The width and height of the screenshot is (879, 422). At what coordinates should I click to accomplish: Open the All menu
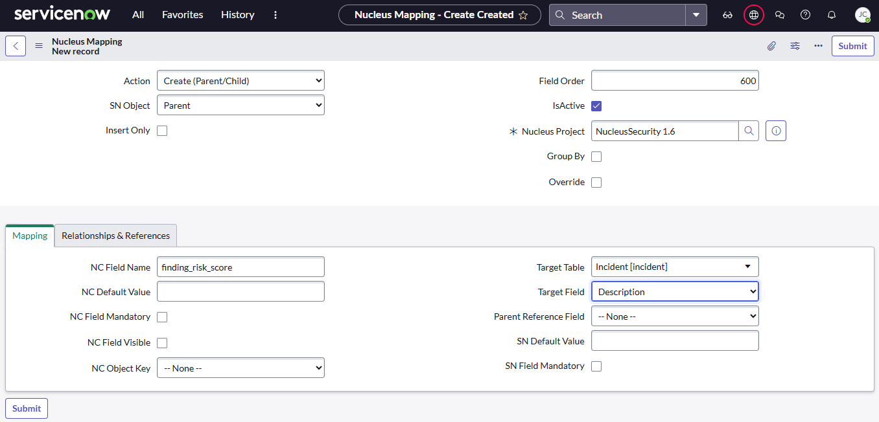point(138,15)
